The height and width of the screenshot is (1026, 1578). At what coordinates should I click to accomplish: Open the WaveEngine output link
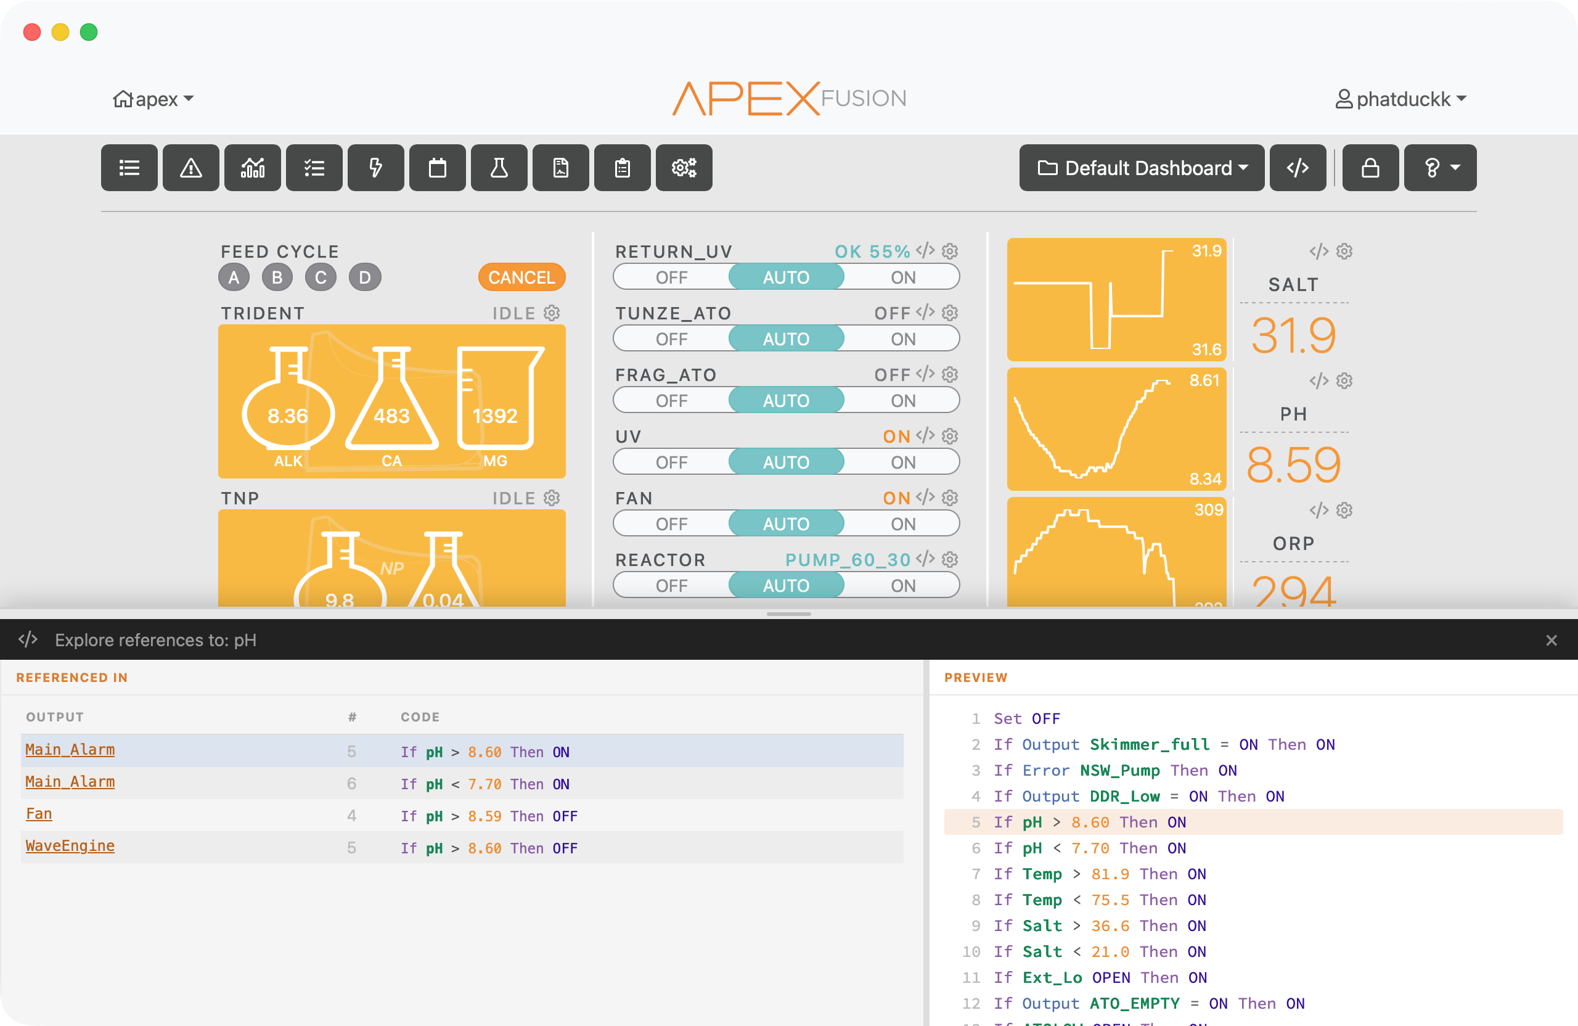point(70,845)
